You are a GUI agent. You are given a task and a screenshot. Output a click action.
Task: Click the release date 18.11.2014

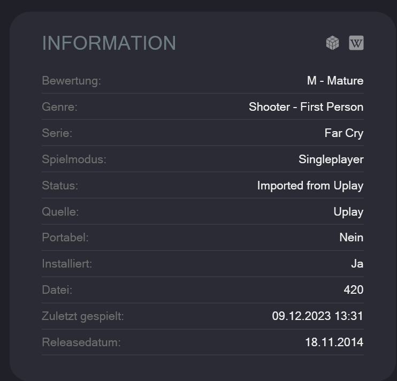(334, 342)
